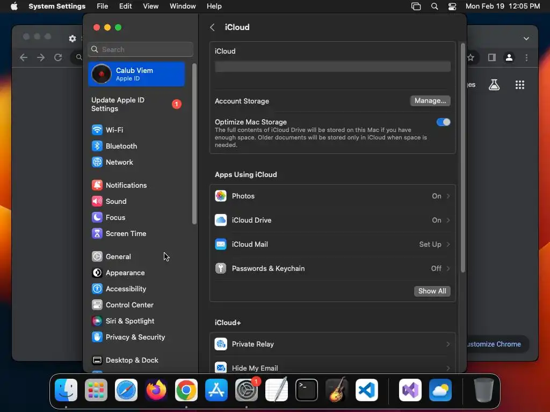Open the View menu
This screenshot has height=412, width=550.
tap(150, 6)
